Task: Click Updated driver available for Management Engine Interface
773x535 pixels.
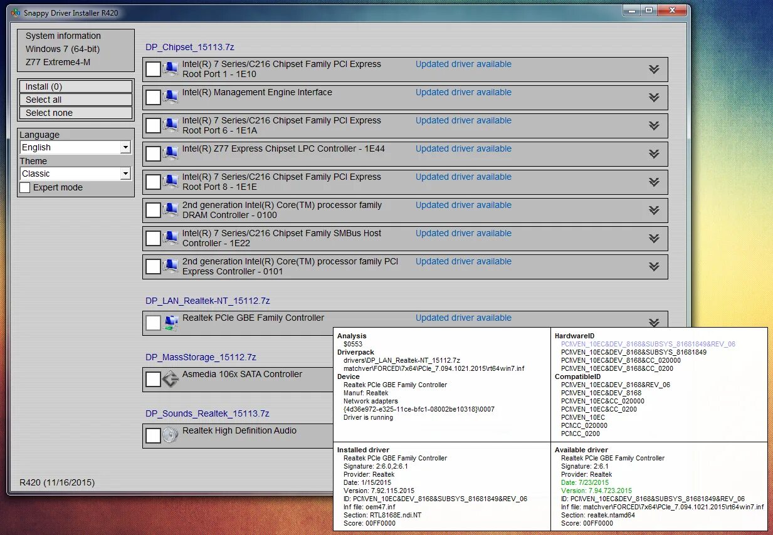Action: [463, 92]
